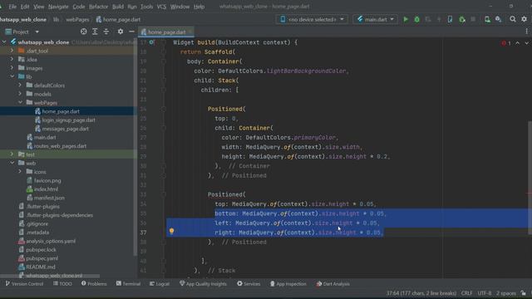Screen dimensions: 532x299
Task: Open login_signup_page.dart in project tree
Action: [68, 120]
